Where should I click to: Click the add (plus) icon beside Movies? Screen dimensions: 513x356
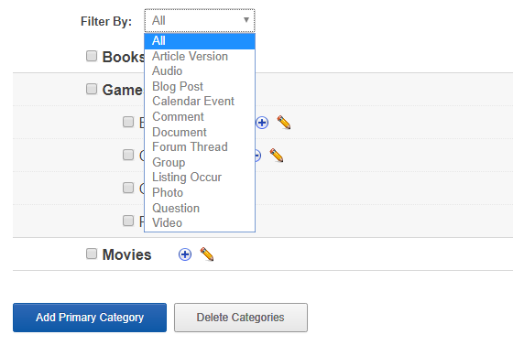(185, 254)
